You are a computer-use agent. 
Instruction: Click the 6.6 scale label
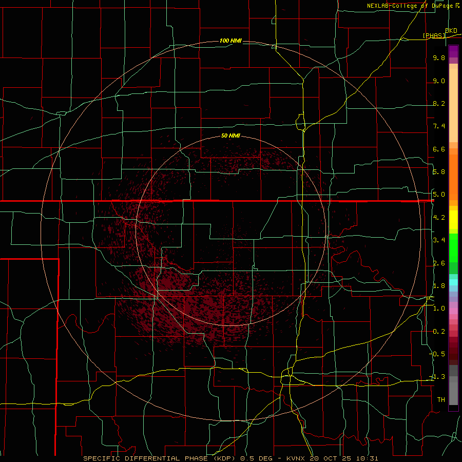439,149
